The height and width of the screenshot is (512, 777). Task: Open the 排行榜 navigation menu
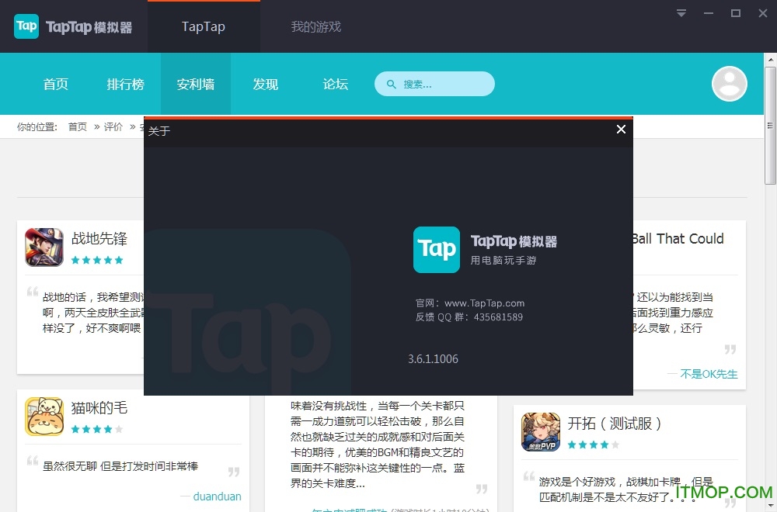(x=125, y=83)
